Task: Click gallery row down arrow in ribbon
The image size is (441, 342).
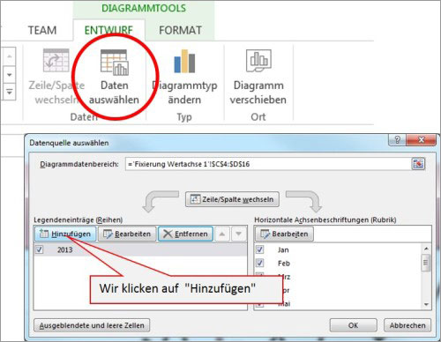Action: (x=10, y=75)
